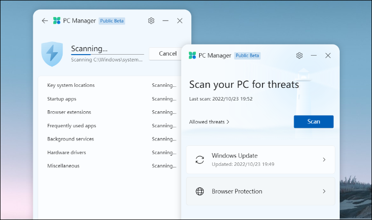This screenshot has width=372, height=220.
Task: Click Scanning status for Miscellaneous
Action: point(164,166)
